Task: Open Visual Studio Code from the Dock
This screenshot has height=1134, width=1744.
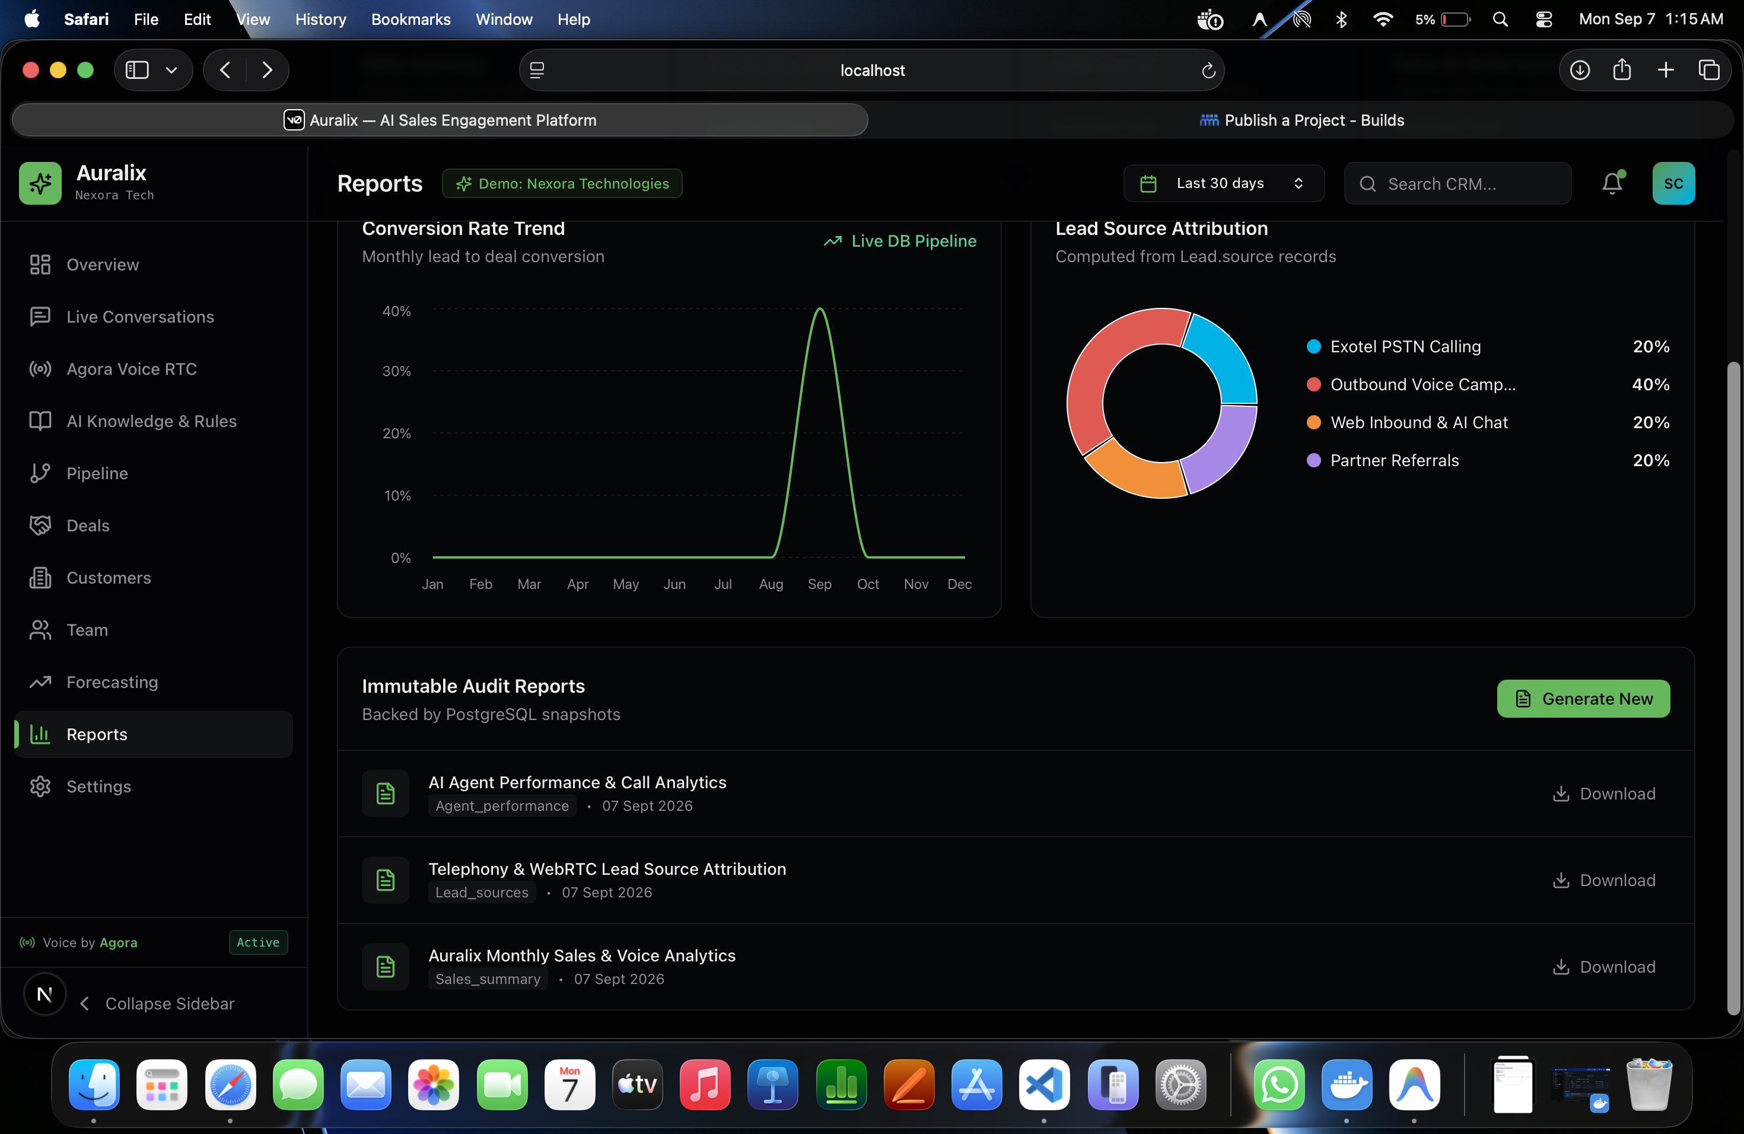Action: pyautogui.click(x=1043, y=1084)
